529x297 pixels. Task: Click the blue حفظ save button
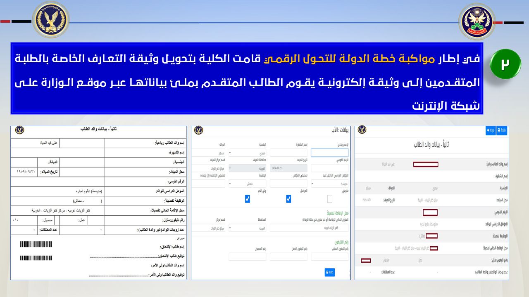[329, 272]
